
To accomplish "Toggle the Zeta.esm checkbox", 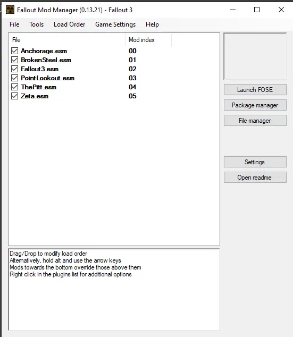I will (x=14, y=96).
